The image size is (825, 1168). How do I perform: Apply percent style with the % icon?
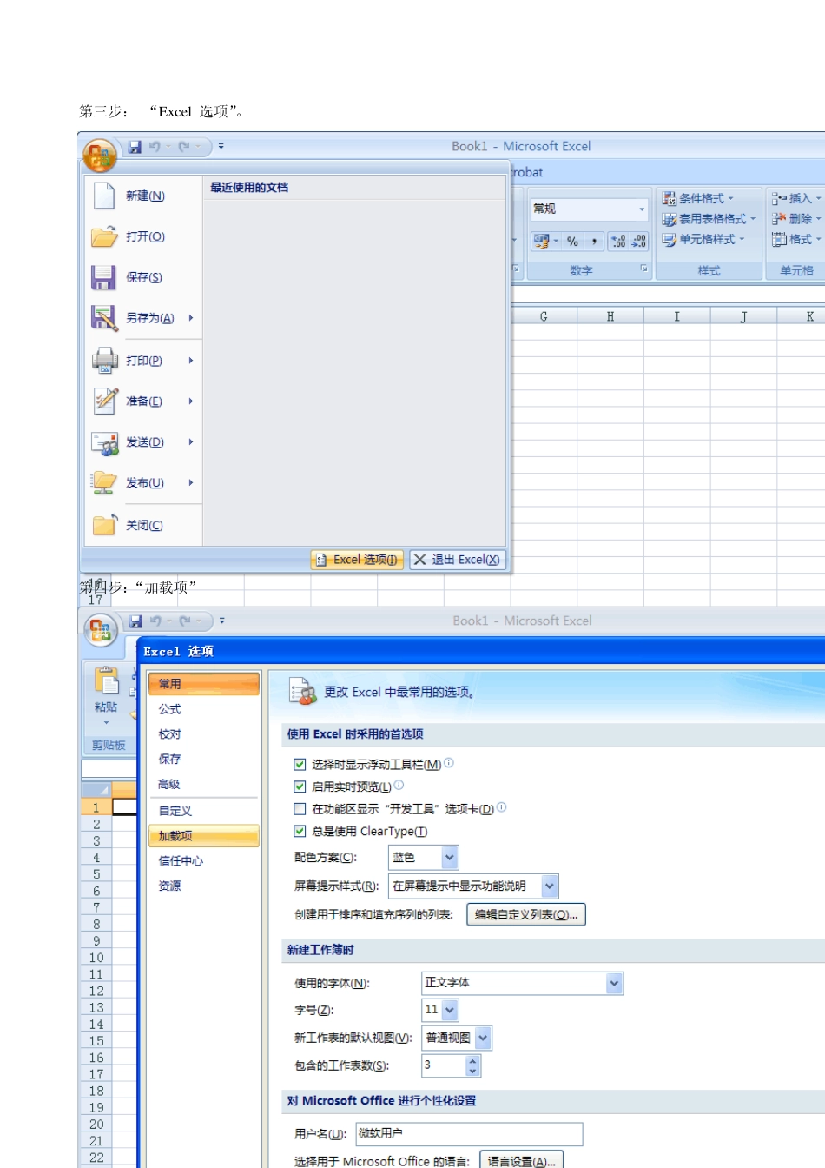[x=572, y=241]
